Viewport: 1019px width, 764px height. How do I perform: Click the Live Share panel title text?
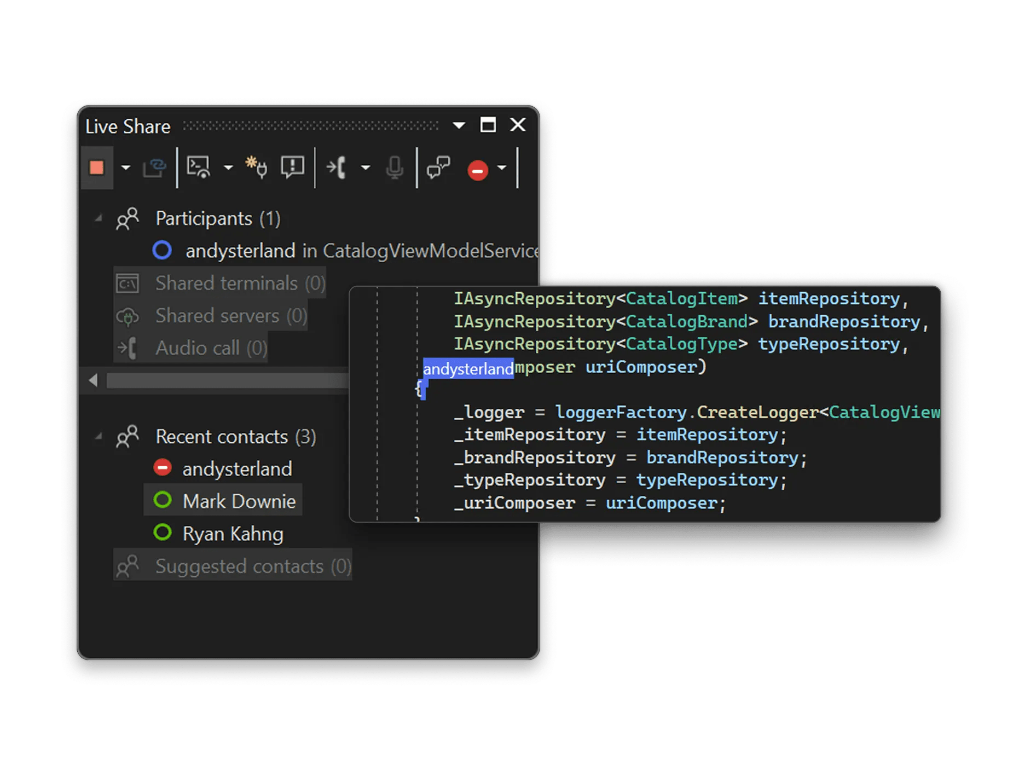coord(128,126)
